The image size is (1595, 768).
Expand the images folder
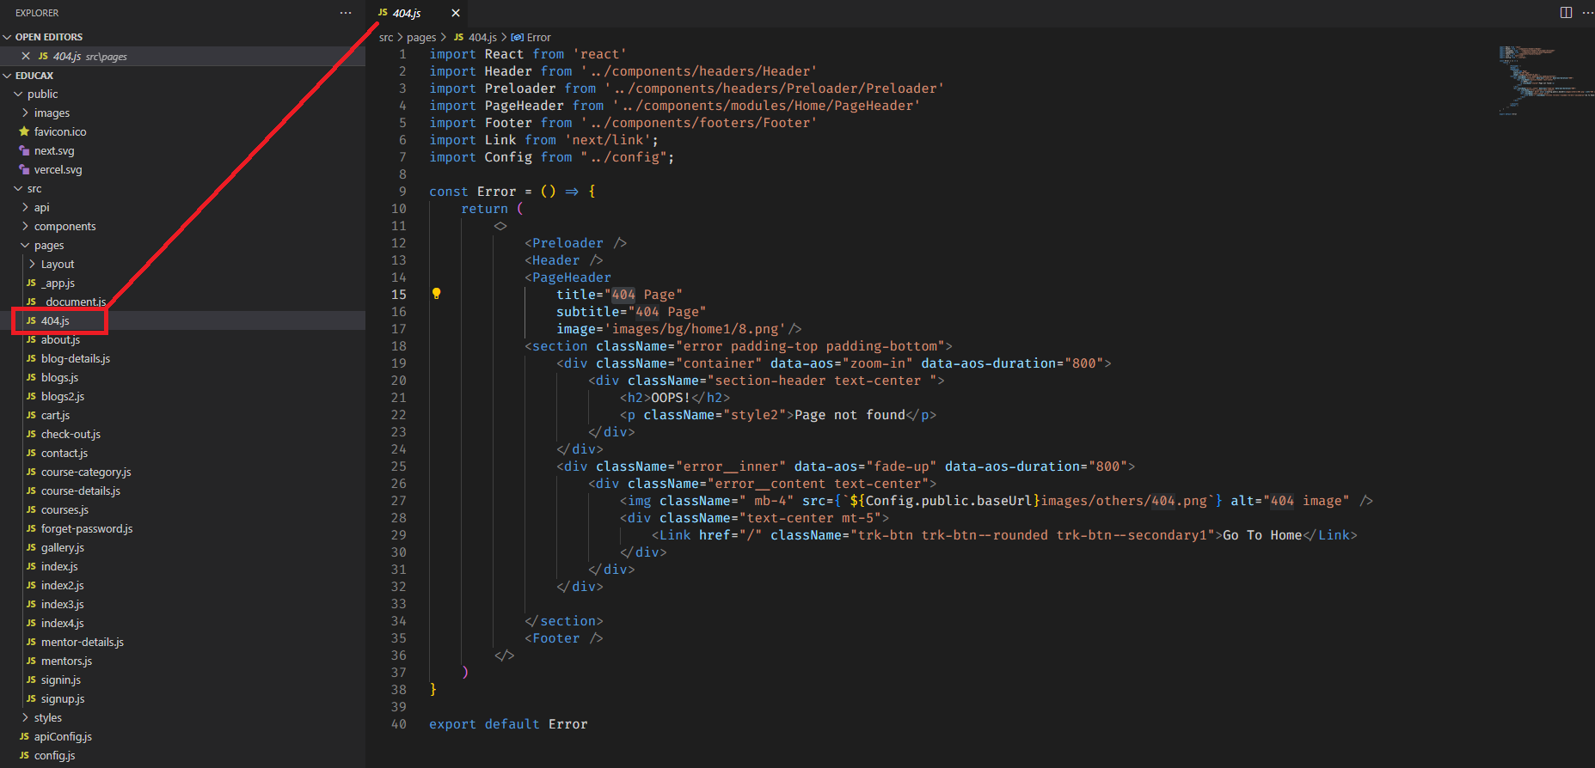[52, 113]
